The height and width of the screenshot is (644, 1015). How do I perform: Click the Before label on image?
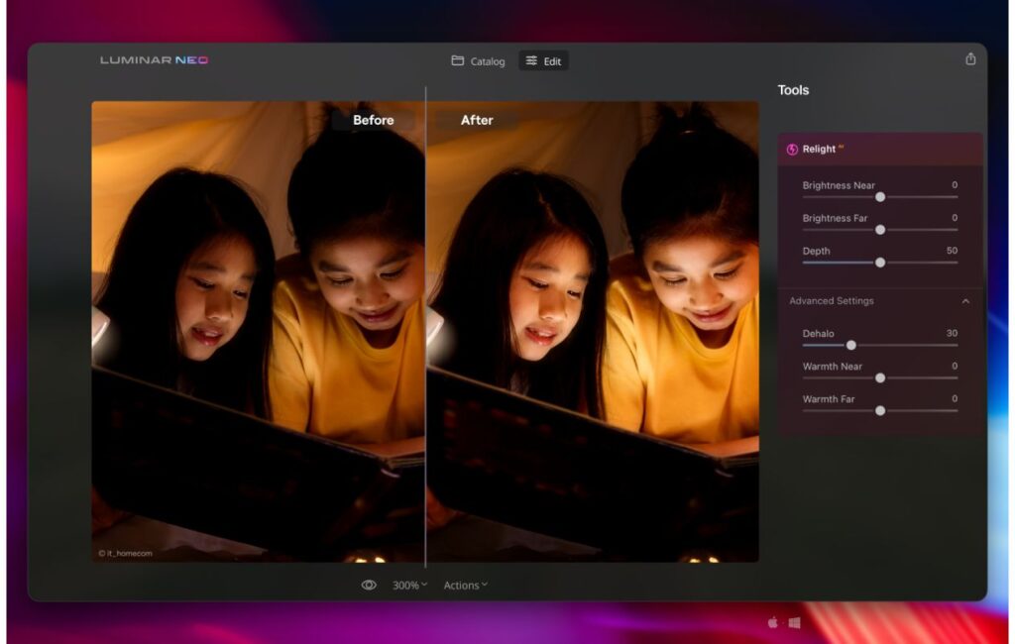point(375,120)
